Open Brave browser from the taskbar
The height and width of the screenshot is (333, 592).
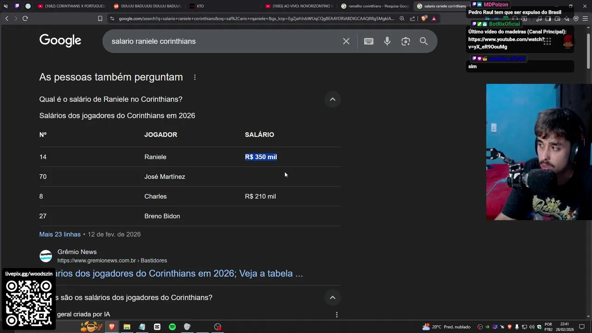[x=111, y=327]
